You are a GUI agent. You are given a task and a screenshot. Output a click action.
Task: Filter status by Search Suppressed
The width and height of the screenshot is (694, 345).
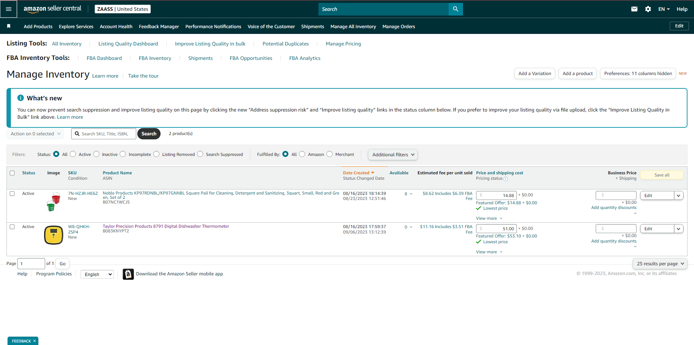coord(200,154)
